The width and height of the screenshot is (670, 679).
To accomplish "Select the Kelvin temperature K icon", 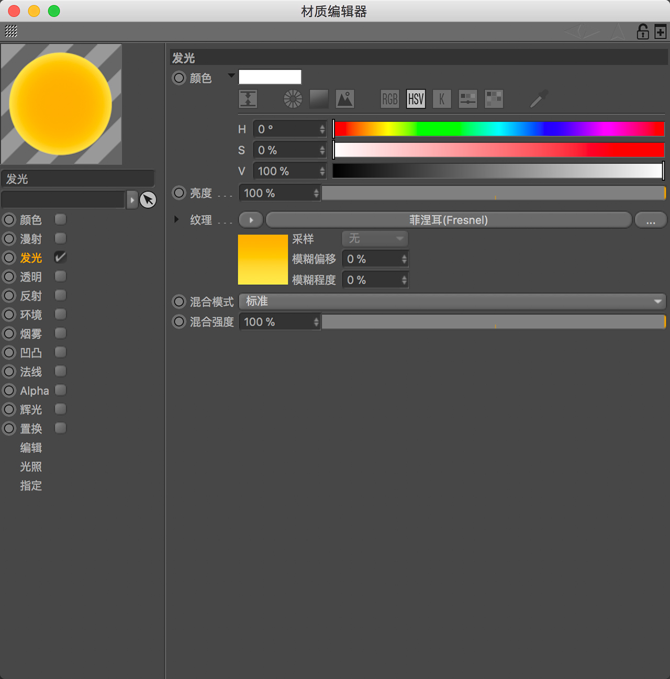I will click(x=442, y=99).
